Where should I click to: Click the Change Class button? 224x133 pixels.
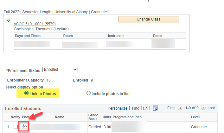(148, 19)
